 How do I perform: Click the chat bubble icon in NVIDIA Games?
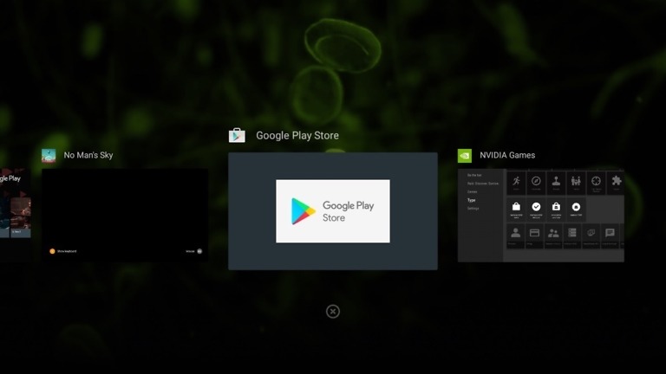tap(610, 234)
